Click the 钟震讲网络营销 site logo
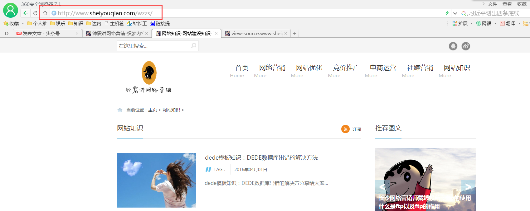 coord(149,77)
